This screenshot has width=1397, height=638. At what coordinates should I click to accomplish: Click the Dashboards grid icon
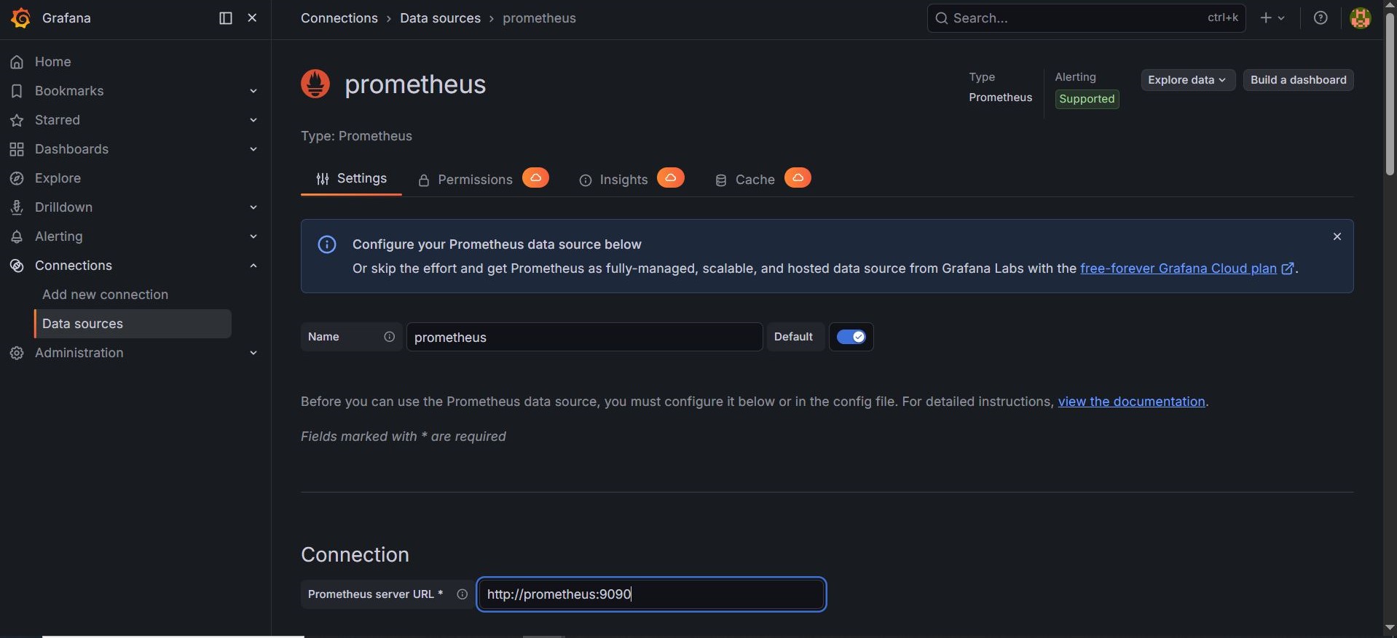pos(17,149)
